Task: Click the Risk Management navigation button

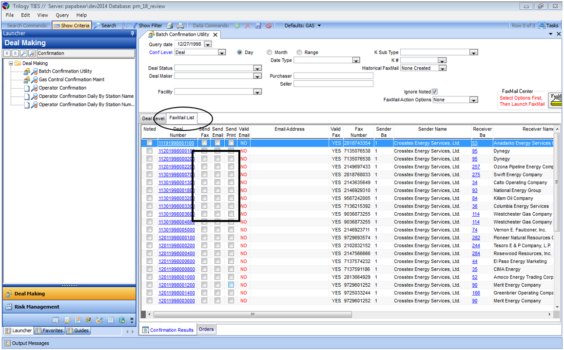Action: point(37,307)
